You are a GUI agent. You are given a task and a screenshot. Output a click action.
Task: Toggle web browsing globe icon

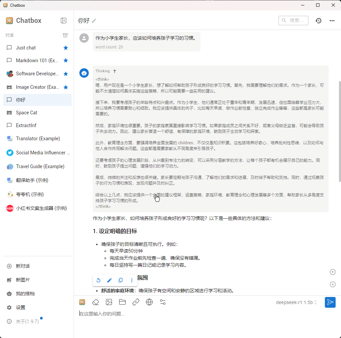149,302
